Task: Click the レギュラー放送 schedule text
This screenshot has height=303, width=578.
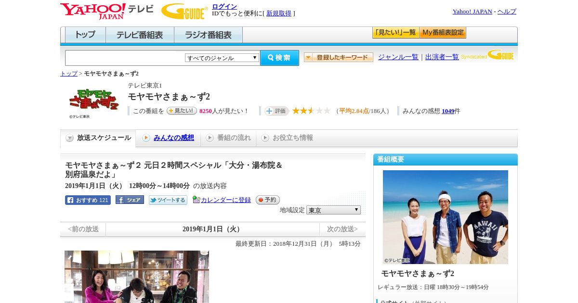Action: pos(433,287)
